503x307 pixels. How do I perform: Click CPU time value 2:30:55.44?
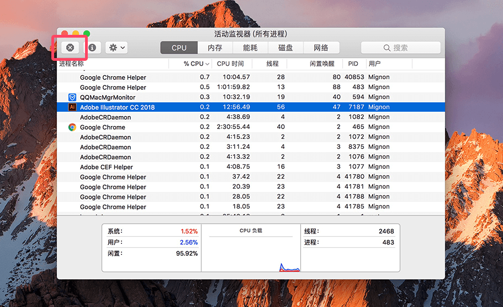pyautogui.click(x=233, y=127)
